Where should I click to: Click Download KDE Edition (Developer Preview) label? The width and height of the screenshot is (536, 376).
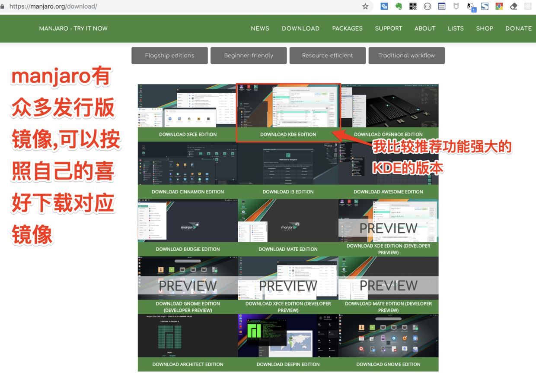click(x=388, y=249)
